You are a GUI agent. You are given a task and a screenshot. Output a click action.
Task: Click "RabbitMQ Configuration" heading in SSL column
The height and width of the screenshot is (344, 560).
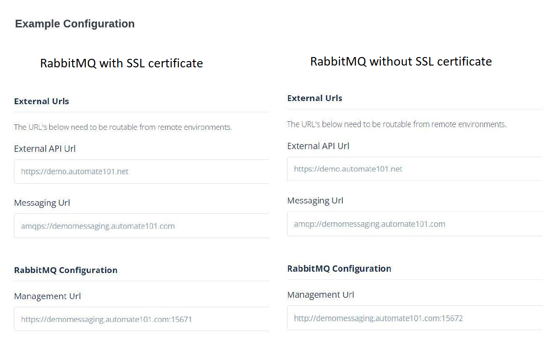(66, 270)
